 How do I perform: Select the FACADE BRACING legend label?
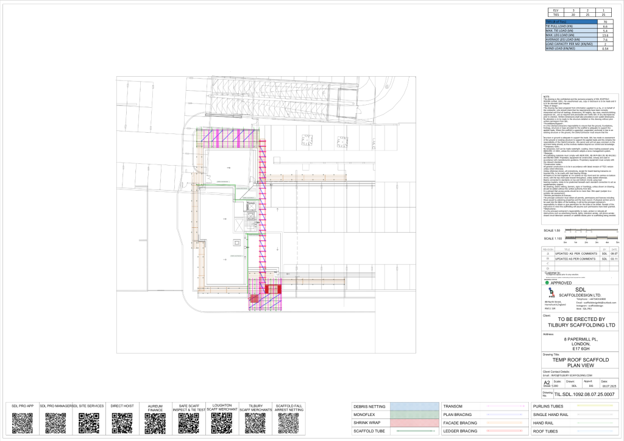pos(460,423)
